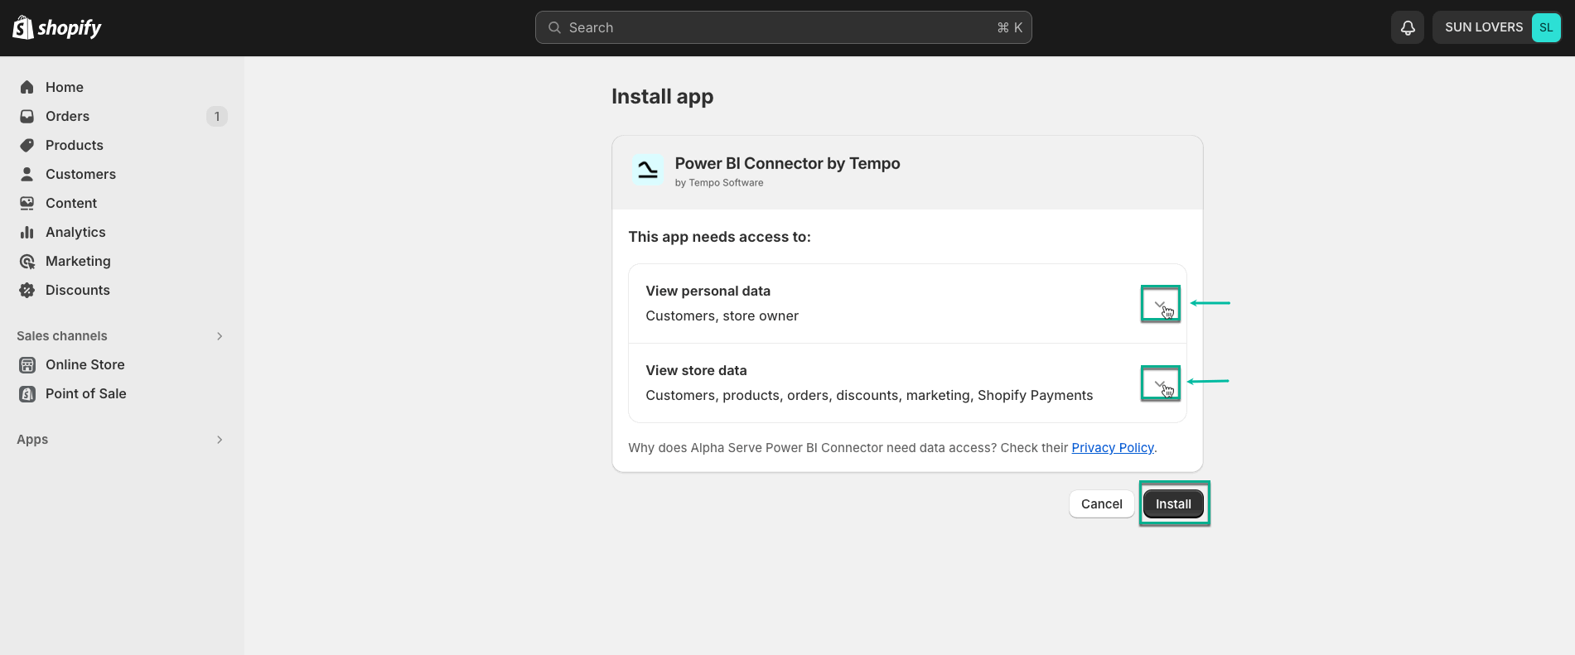Screen dimensions: 1575x655
Task: Click the Home icon in sidebar
Action: [27, 87]
